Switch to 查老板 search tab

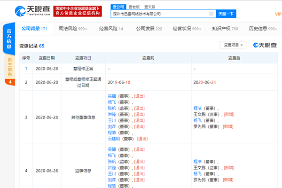tap(134, 7)
